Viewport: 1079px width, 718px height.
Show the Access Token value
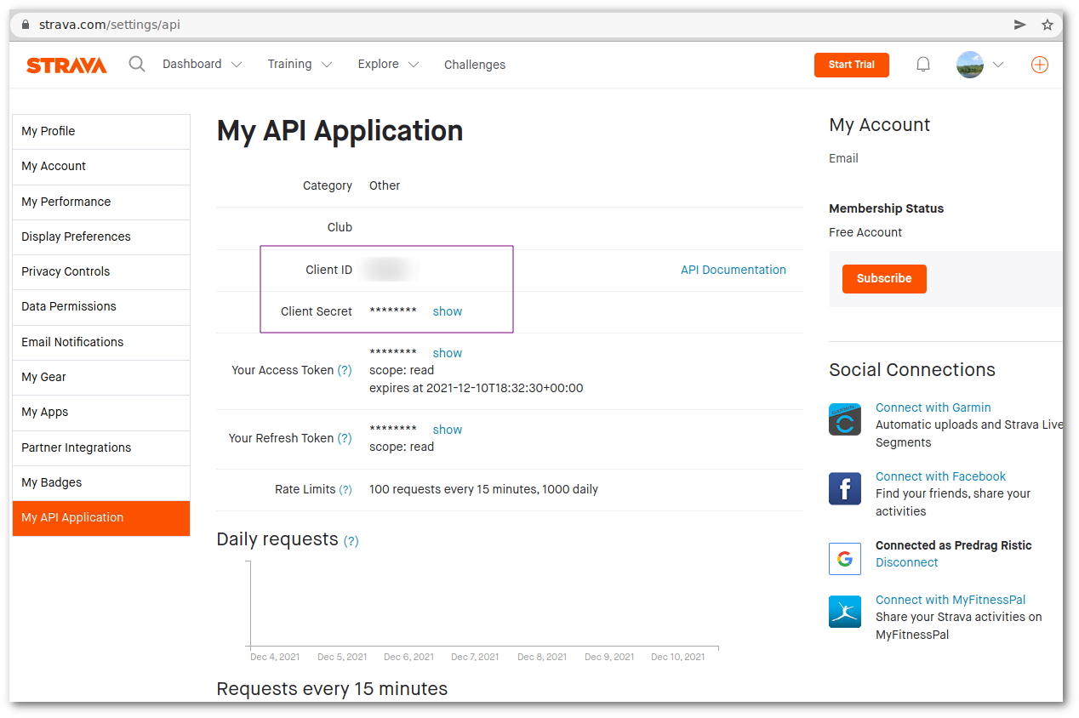448,353
